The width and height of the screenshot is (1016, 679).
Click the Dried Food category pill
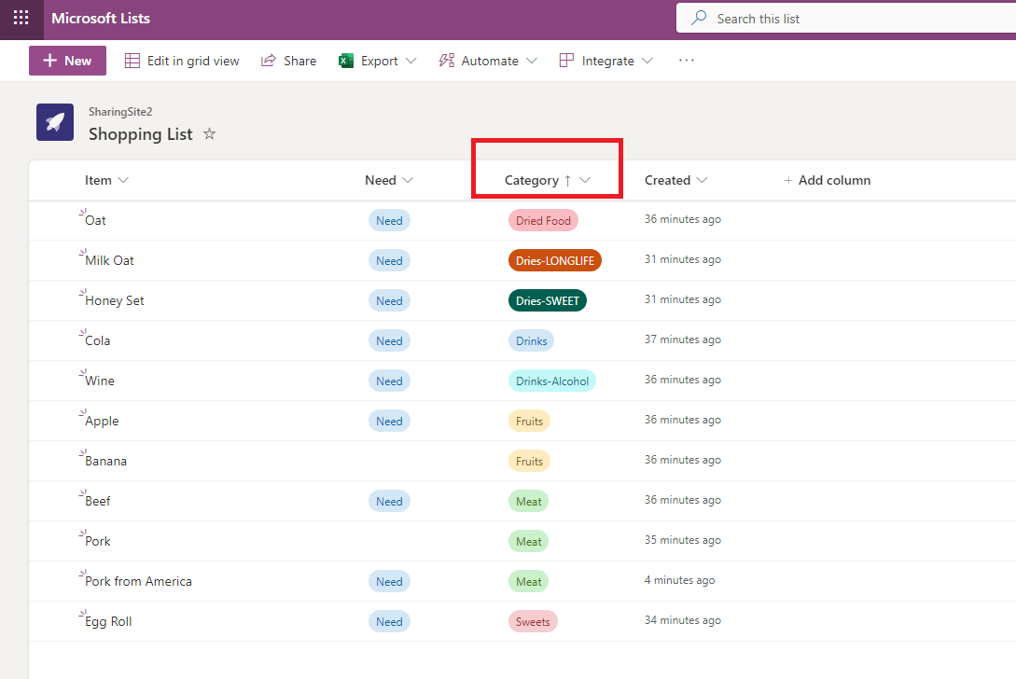(x=543, y=221)
